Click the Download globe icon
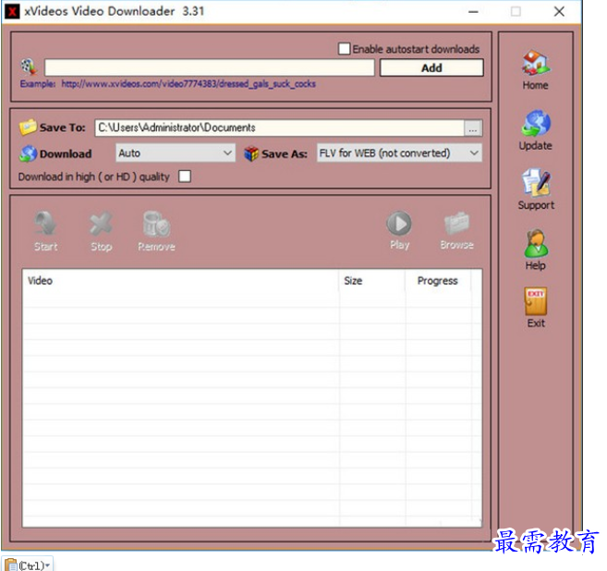607x571 pixels. point(28,153)
